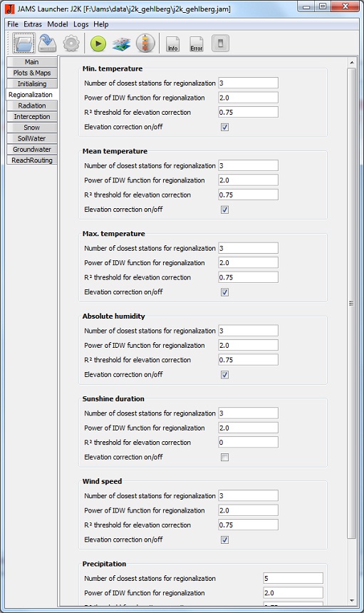
Task: Open the Error log icon
Action: coord(196,43)
